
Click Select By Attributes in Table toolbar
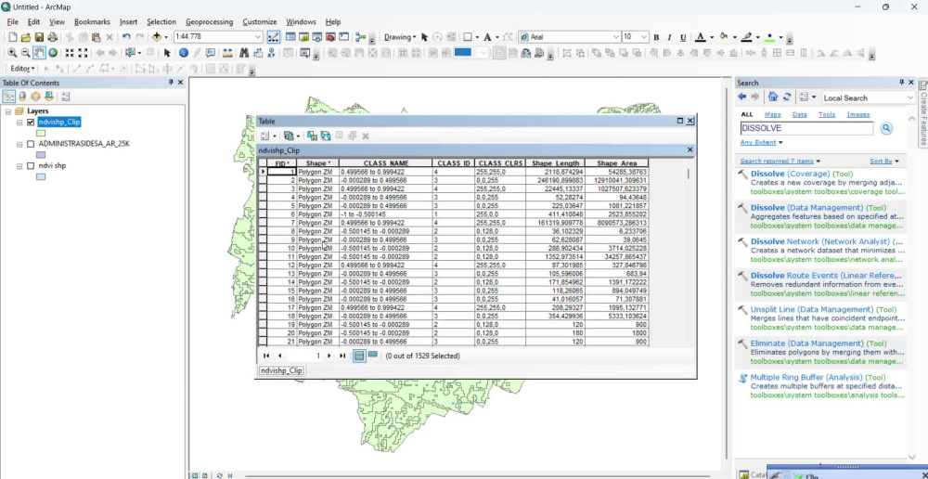click(x=312, y=136)
